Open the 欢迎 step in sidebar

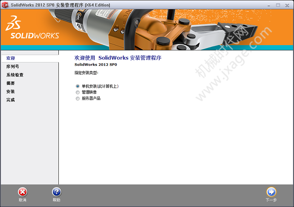10,58
